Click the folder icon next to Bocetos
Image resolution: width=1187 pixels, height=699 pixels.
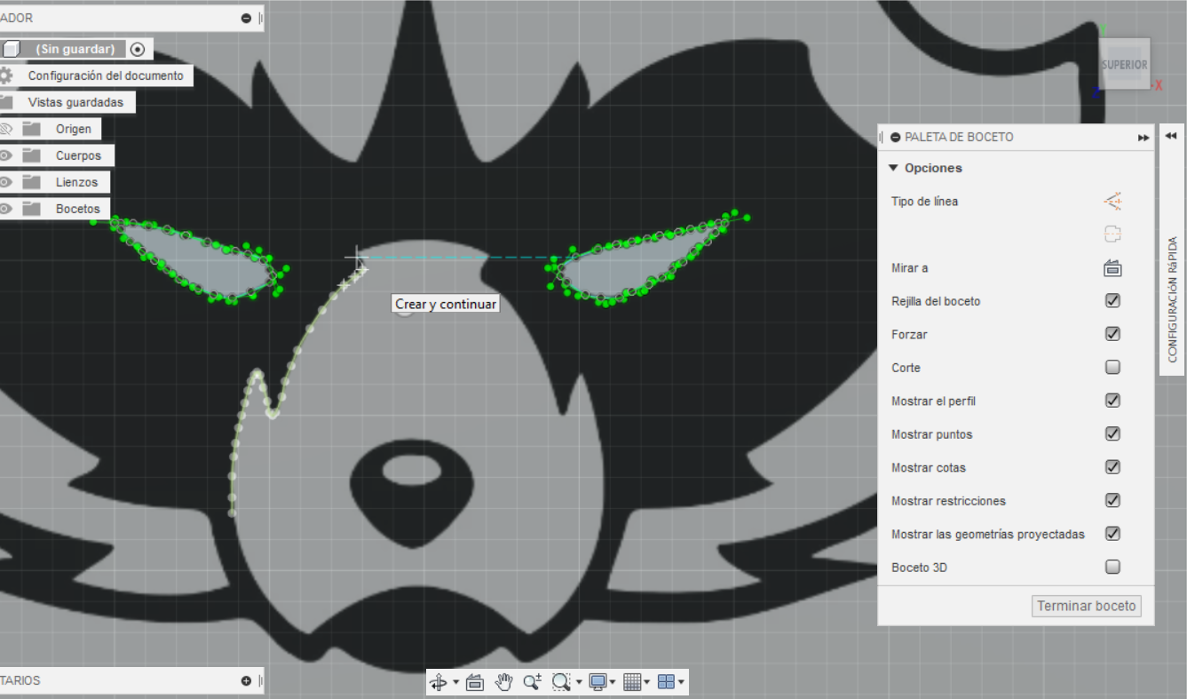(32, 209)
